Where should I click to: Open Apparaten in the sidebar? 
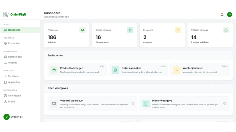click(20, 82)
